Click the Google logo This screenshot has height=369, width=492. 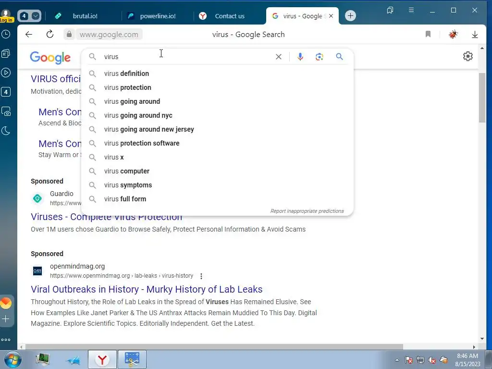(x=50, y=58)
